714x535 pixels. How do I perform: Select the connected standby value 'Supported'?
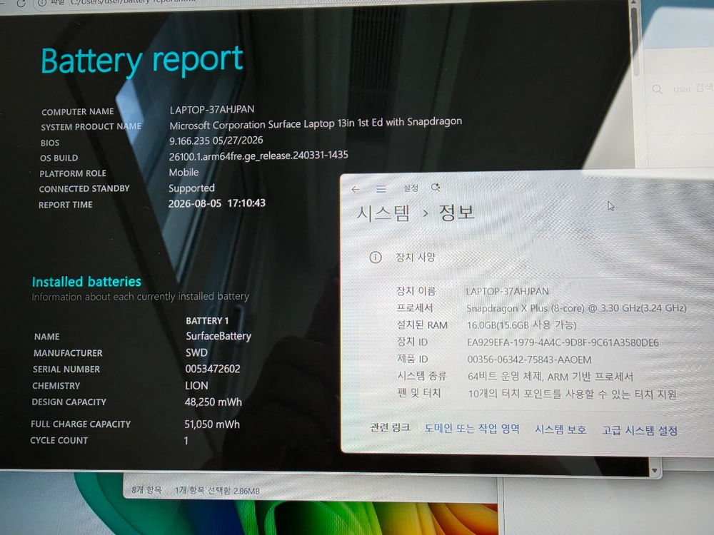(191, 188)
